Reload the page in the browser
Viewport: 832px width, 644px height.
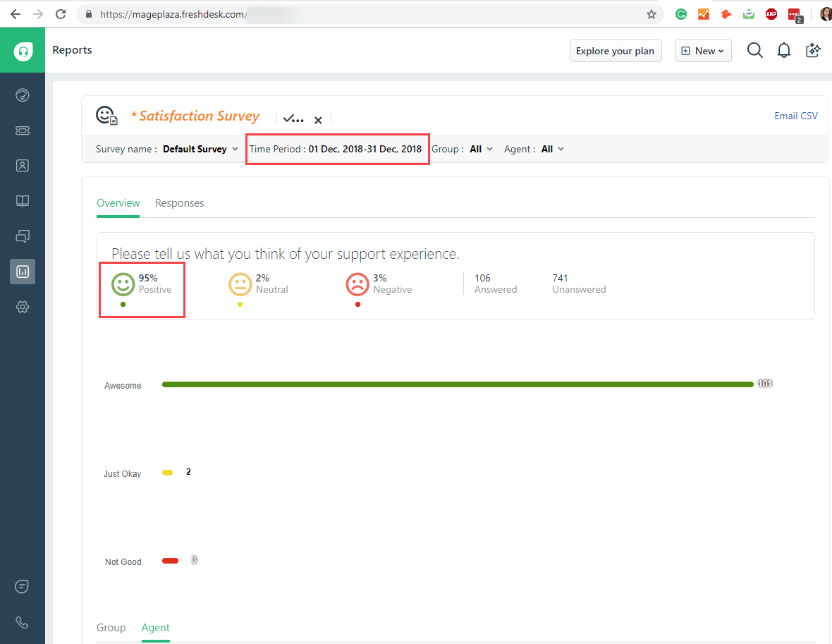[x=61, y=14]
